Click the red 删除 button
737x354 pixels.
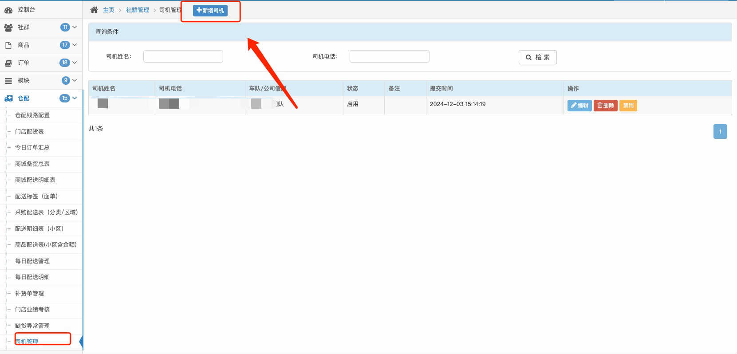pos(606,106)
